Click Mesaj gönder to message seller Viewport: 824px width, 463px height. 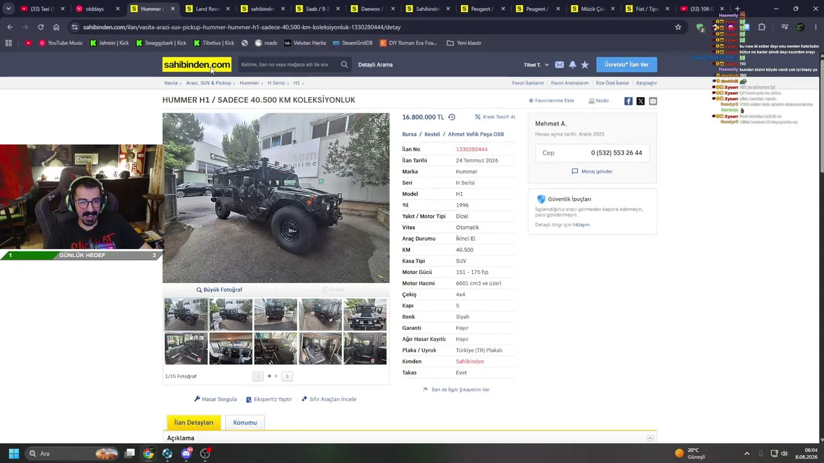(x=592, y=172)
